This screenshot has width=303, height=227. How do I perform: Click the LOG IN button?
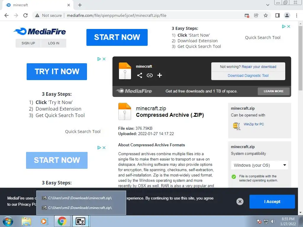(x=54, y=43)
